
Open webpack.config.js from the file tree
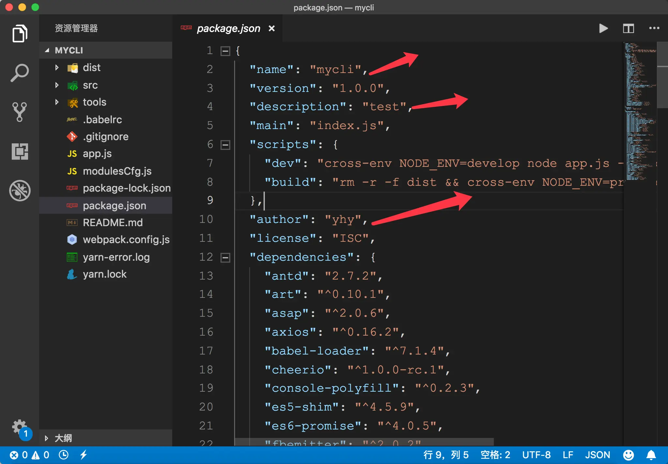[126, 240]
